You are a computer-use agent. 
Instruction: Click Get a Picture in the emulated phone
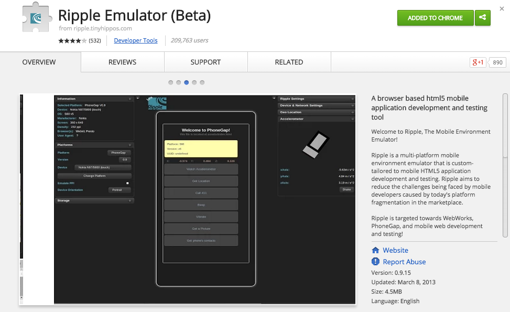pos(201,229)
